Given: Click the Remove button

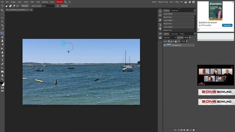Looking at the screenshot, I should 25,6.
